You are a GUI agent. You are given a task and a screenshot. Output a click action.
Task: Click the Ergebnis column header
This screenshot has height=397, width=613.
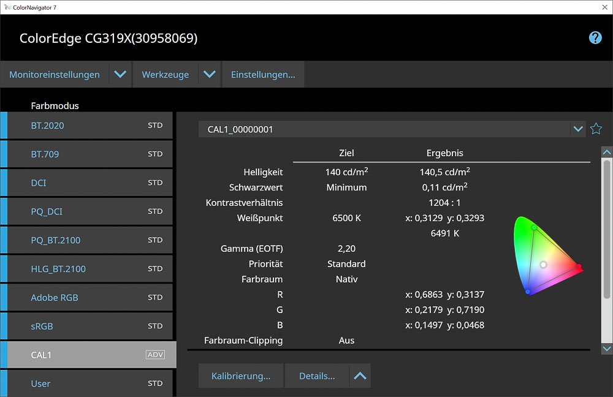[445, 153]
